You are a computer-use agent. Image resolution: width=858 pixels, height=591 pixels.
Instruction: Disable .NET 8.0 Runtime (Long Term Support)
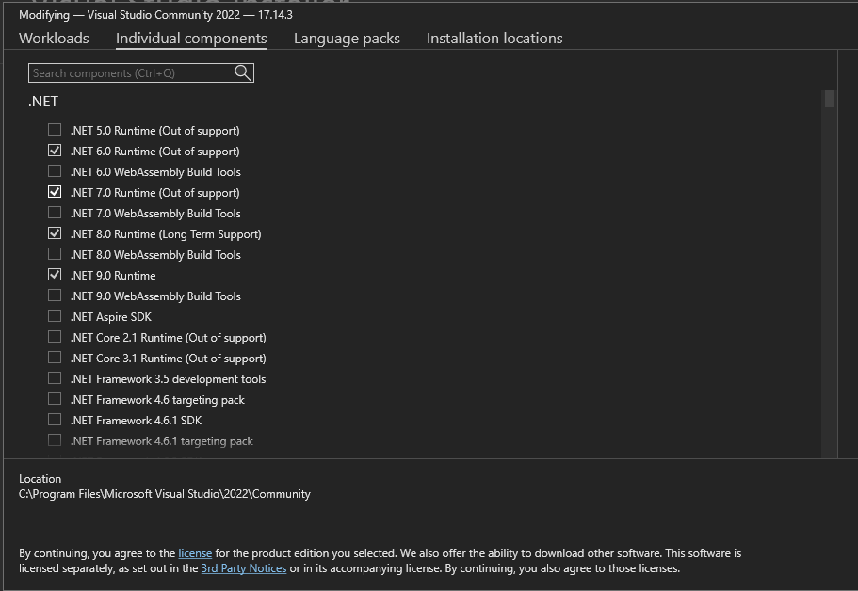pyautogui.click(x=55, y=233)
